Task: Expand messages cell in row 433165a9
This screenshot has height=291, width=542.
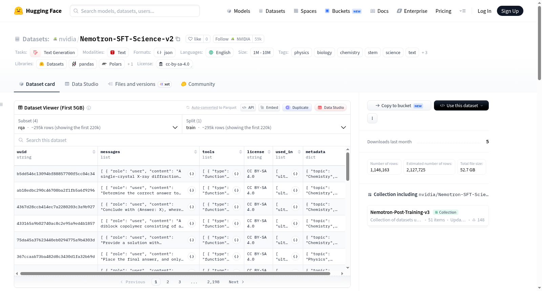Action: [x=192, y=223]
